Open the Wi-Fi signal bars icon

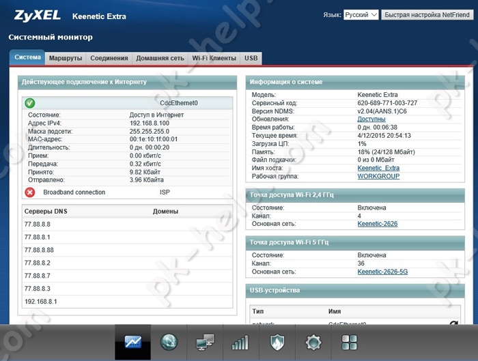pos(240,342)
